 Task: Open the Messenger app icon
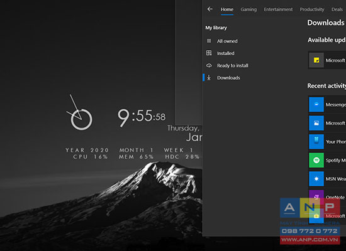tap(316, 104)
